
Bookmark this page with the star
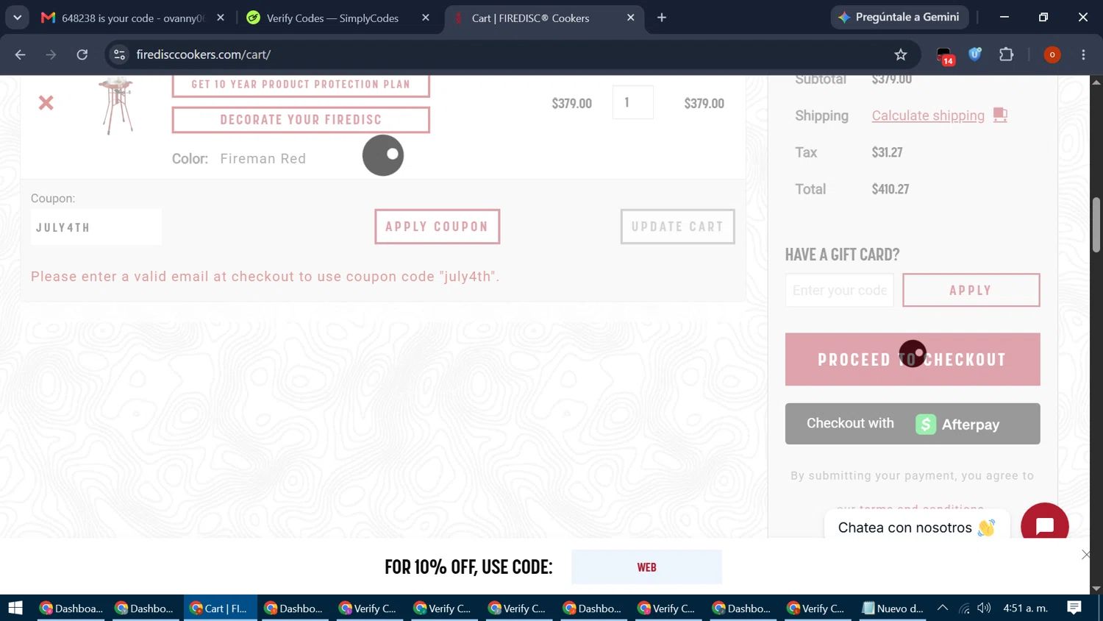(x=901, y=54)
